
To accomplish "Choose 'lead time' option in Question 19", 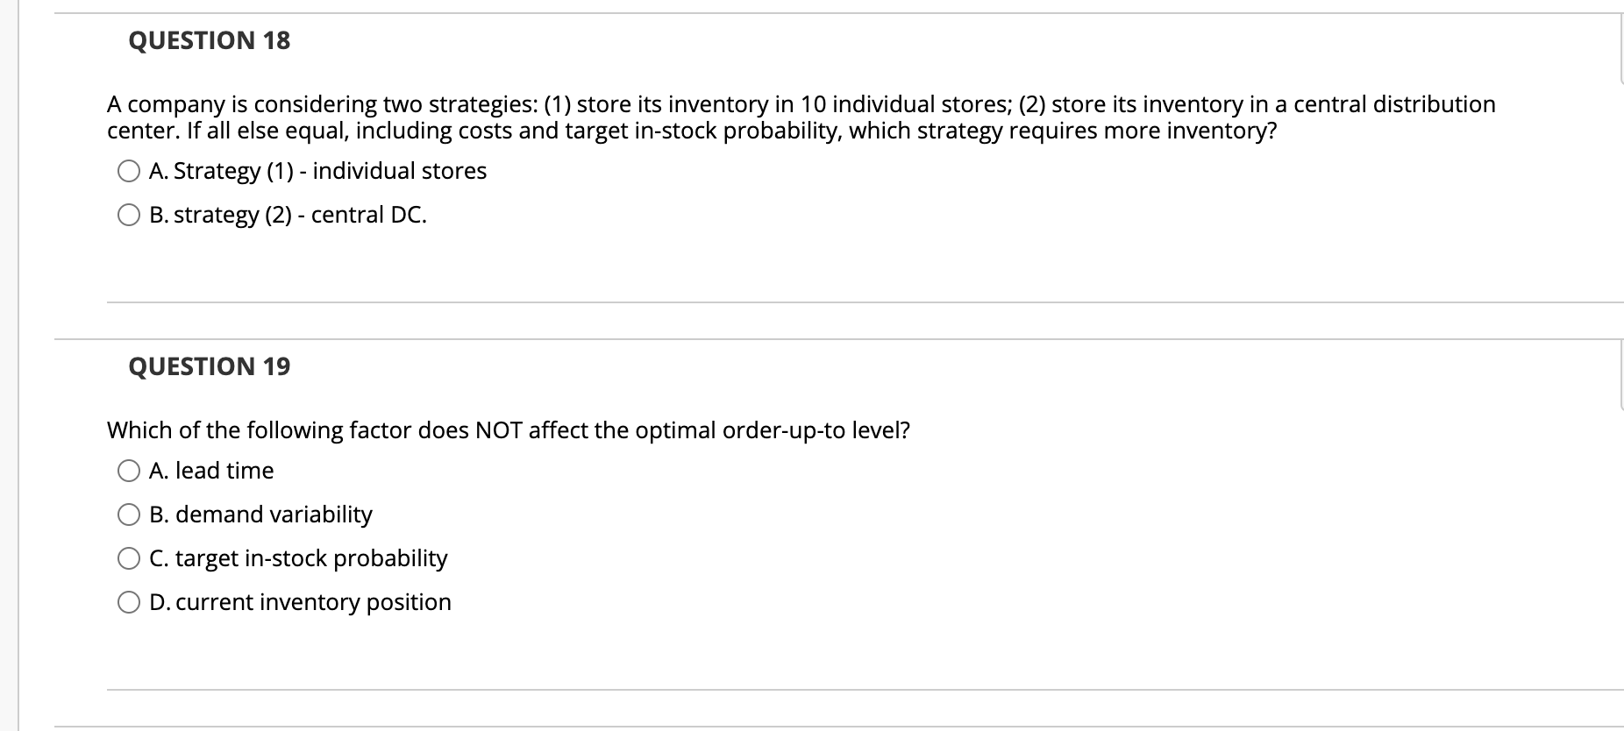I will click(x=129, y=470).
